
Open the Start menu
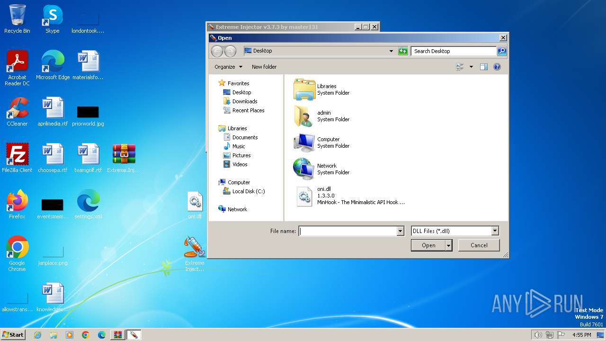pos(13,335)
